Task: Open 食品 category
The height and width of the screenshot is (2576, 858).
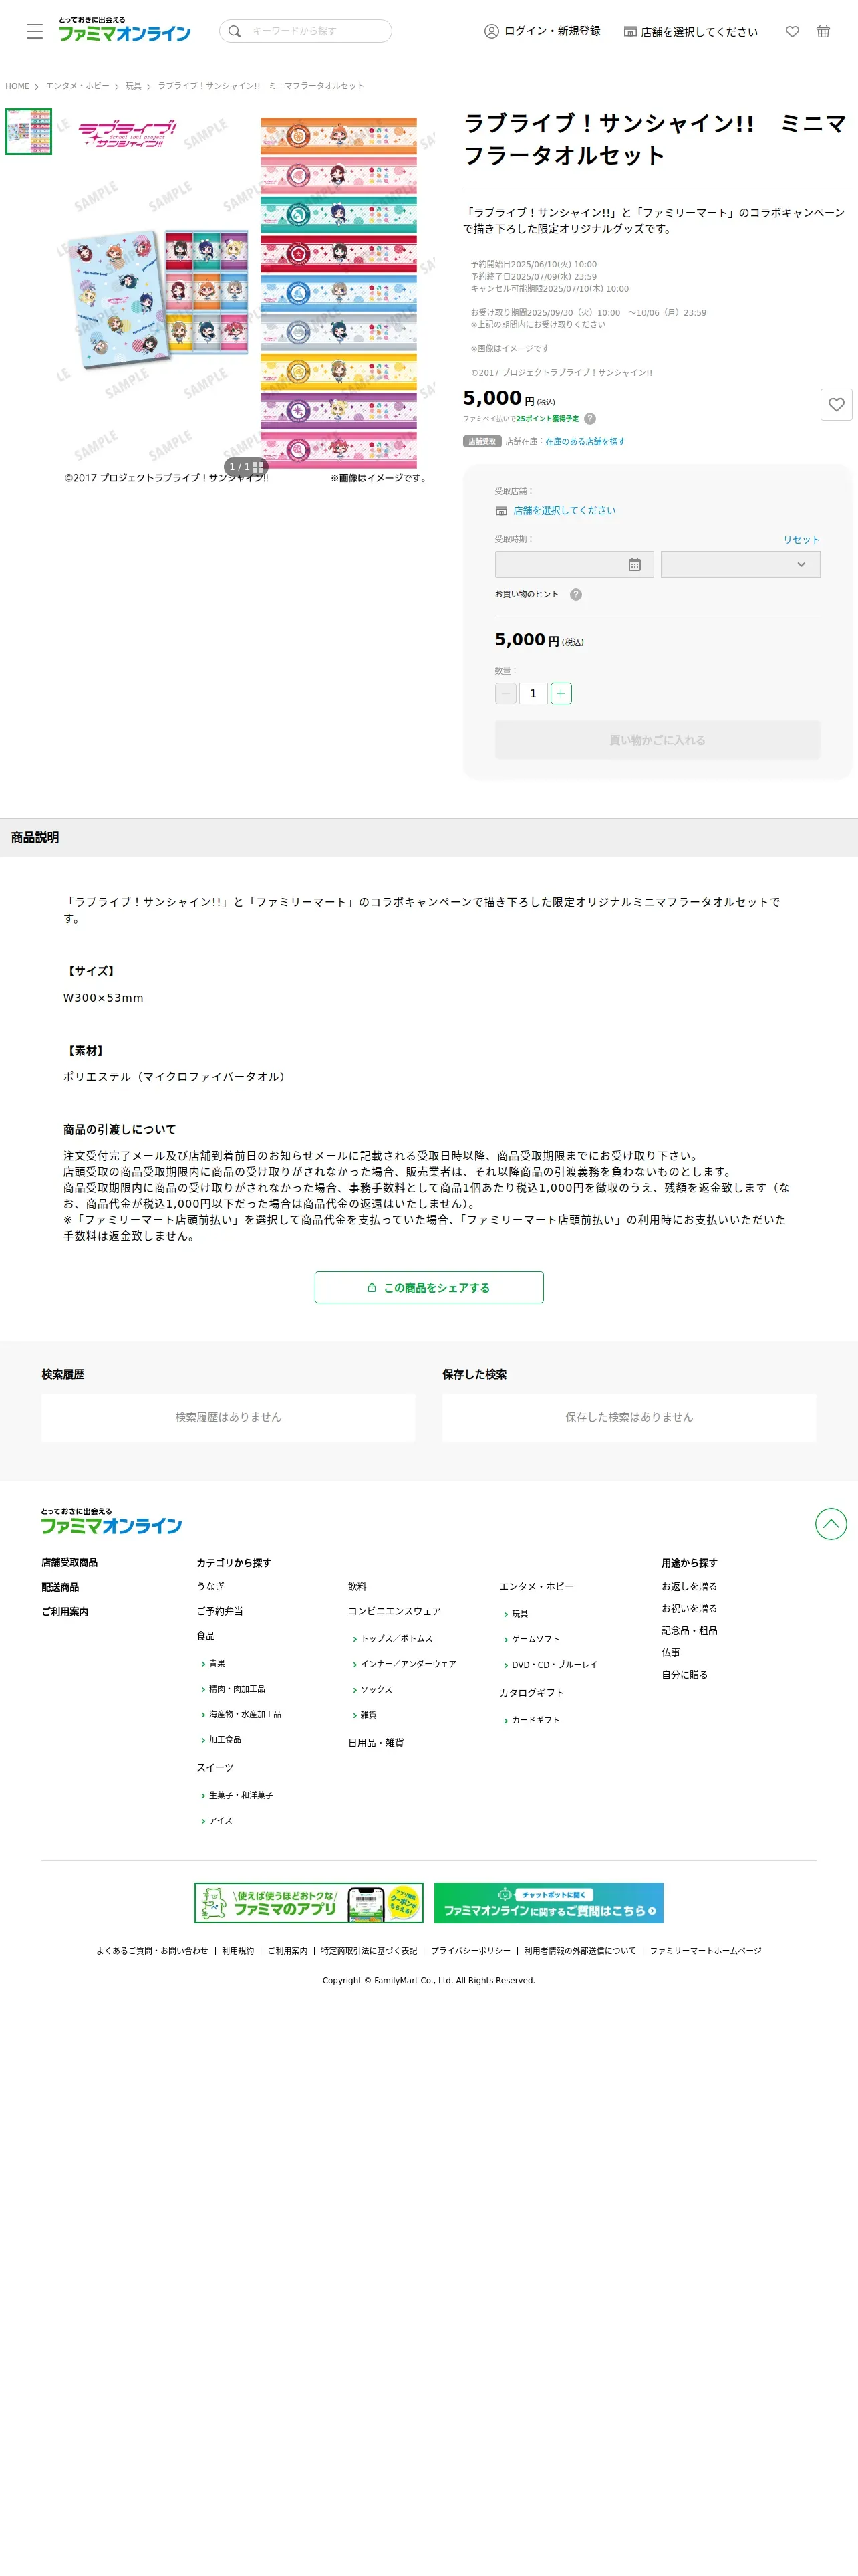Action: coord(206,1636)
